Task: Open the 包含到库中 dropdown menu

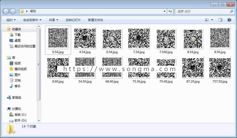Action: point(32,20)
